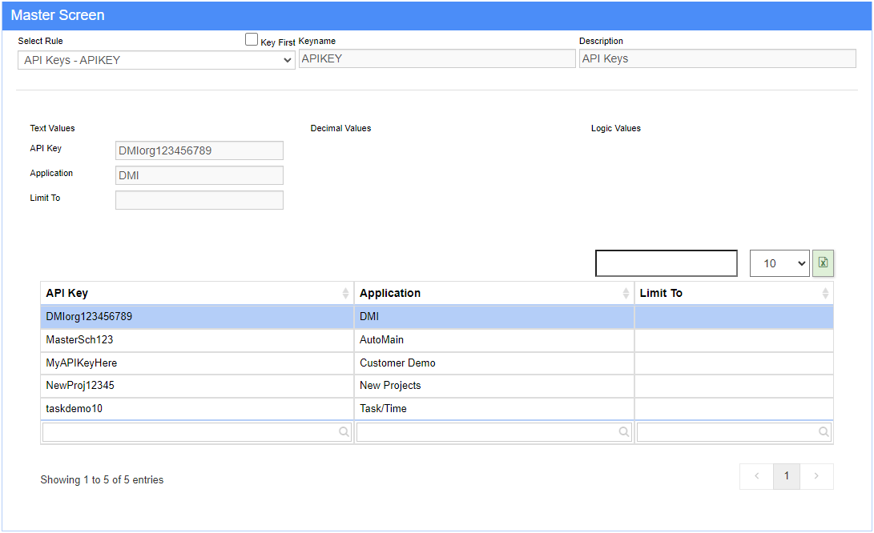Select page 1 in pagination
Screen dimensions: 874x533
[787, 476]
